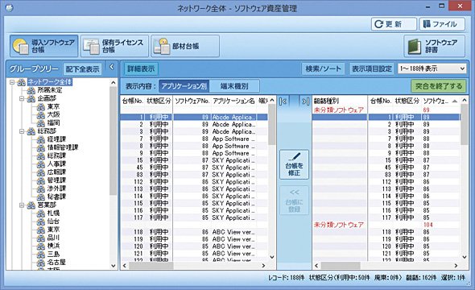Click the 三島 group icon
This screenshot has height=290, width=475.
41,254
